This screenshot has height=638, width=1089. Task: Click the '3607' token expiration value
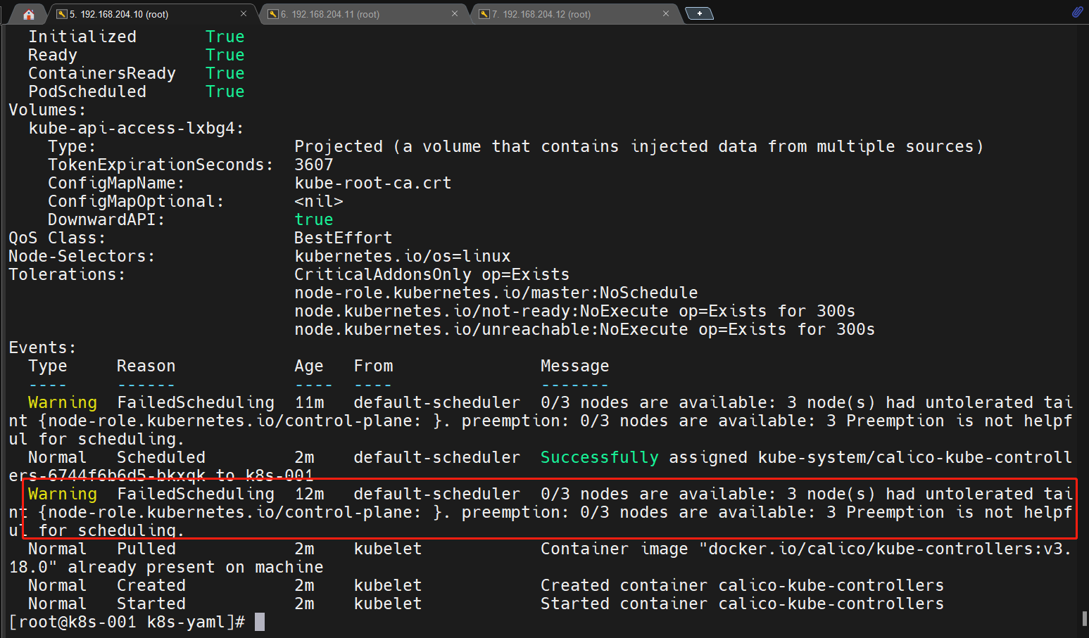pyautogui.click(x=314, y=165)
